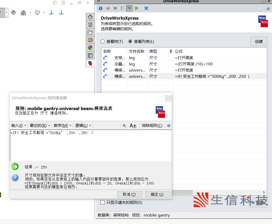Decrease font size with A- icon
This screenshot has height=224, width=272.
(x=125, y=126)
